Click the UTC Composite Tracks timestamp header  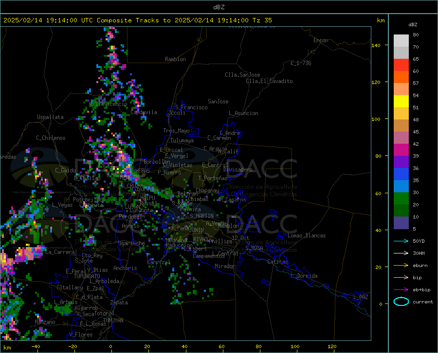[x=138, y=20]
